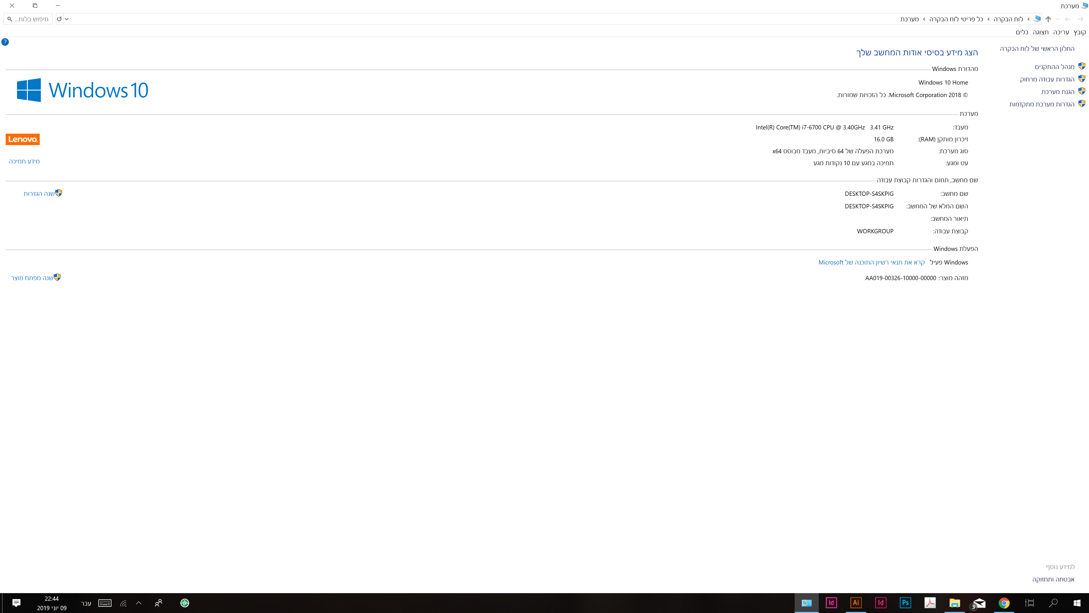Image resolution: width=1089 pixels, height=613 pixels.
Task: Select the Intel Core i7-6700 processor text
Action: 824,127
